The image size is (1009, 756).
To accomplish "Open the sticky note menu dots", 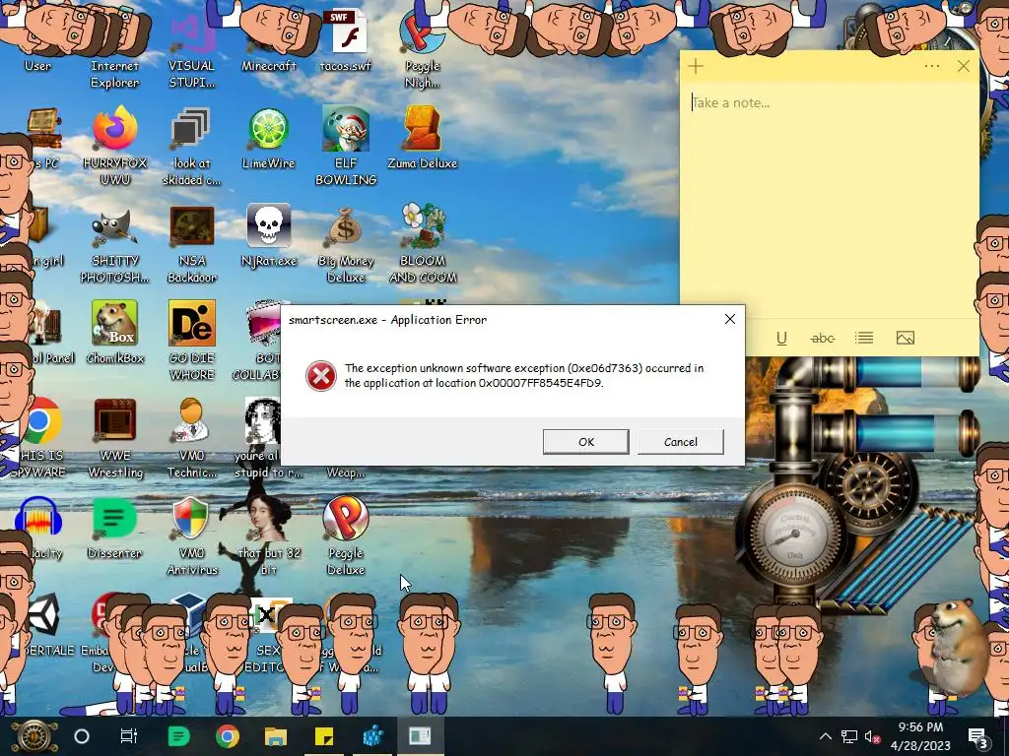I will 932,66.
